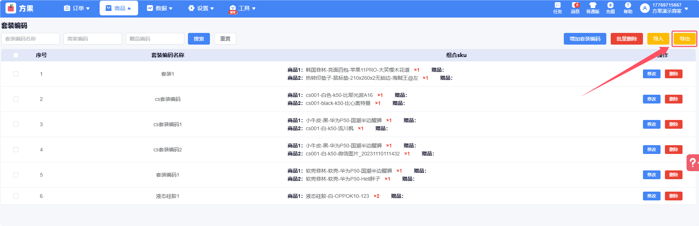Select the text cs001-白-k50-流川枫
699x226 pixels.
(x=330, y=128)
